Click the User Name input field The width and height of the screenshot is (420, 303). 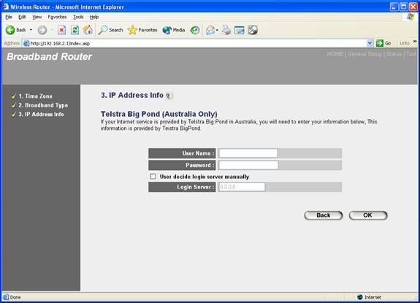248,153
